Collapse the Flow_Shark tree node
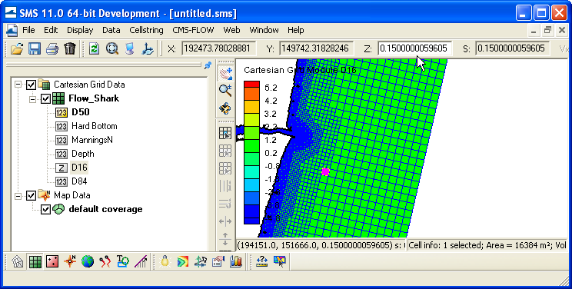This screenshot has width=572, height=289. click(x=32, y=99)
